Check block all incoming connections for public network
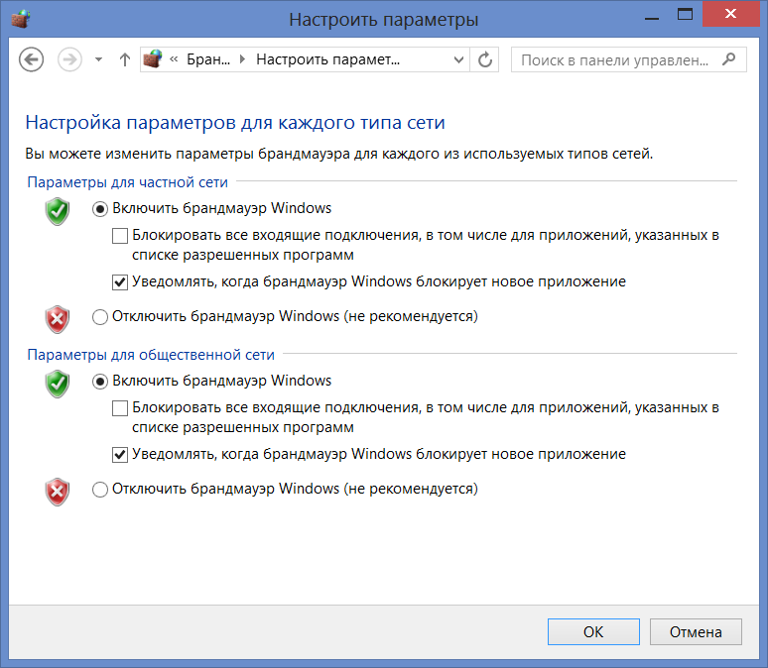768x668 pixels. pos(120,408)
